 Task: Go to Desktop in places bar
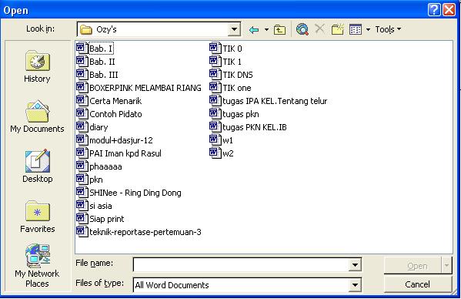pos(38,166)
